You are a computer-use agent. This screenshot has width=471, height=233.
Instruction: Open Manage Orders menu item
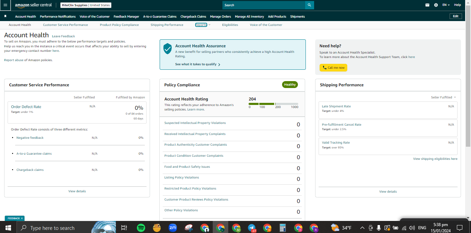(x=220, y=17)
